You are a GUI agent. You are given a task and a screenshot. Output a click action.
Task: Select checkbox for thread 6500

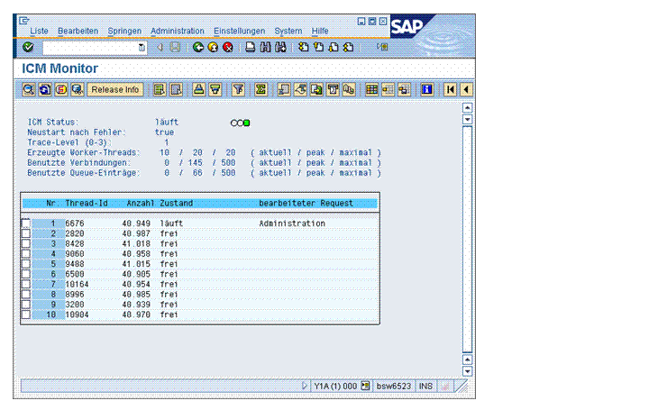pos(26,274)
